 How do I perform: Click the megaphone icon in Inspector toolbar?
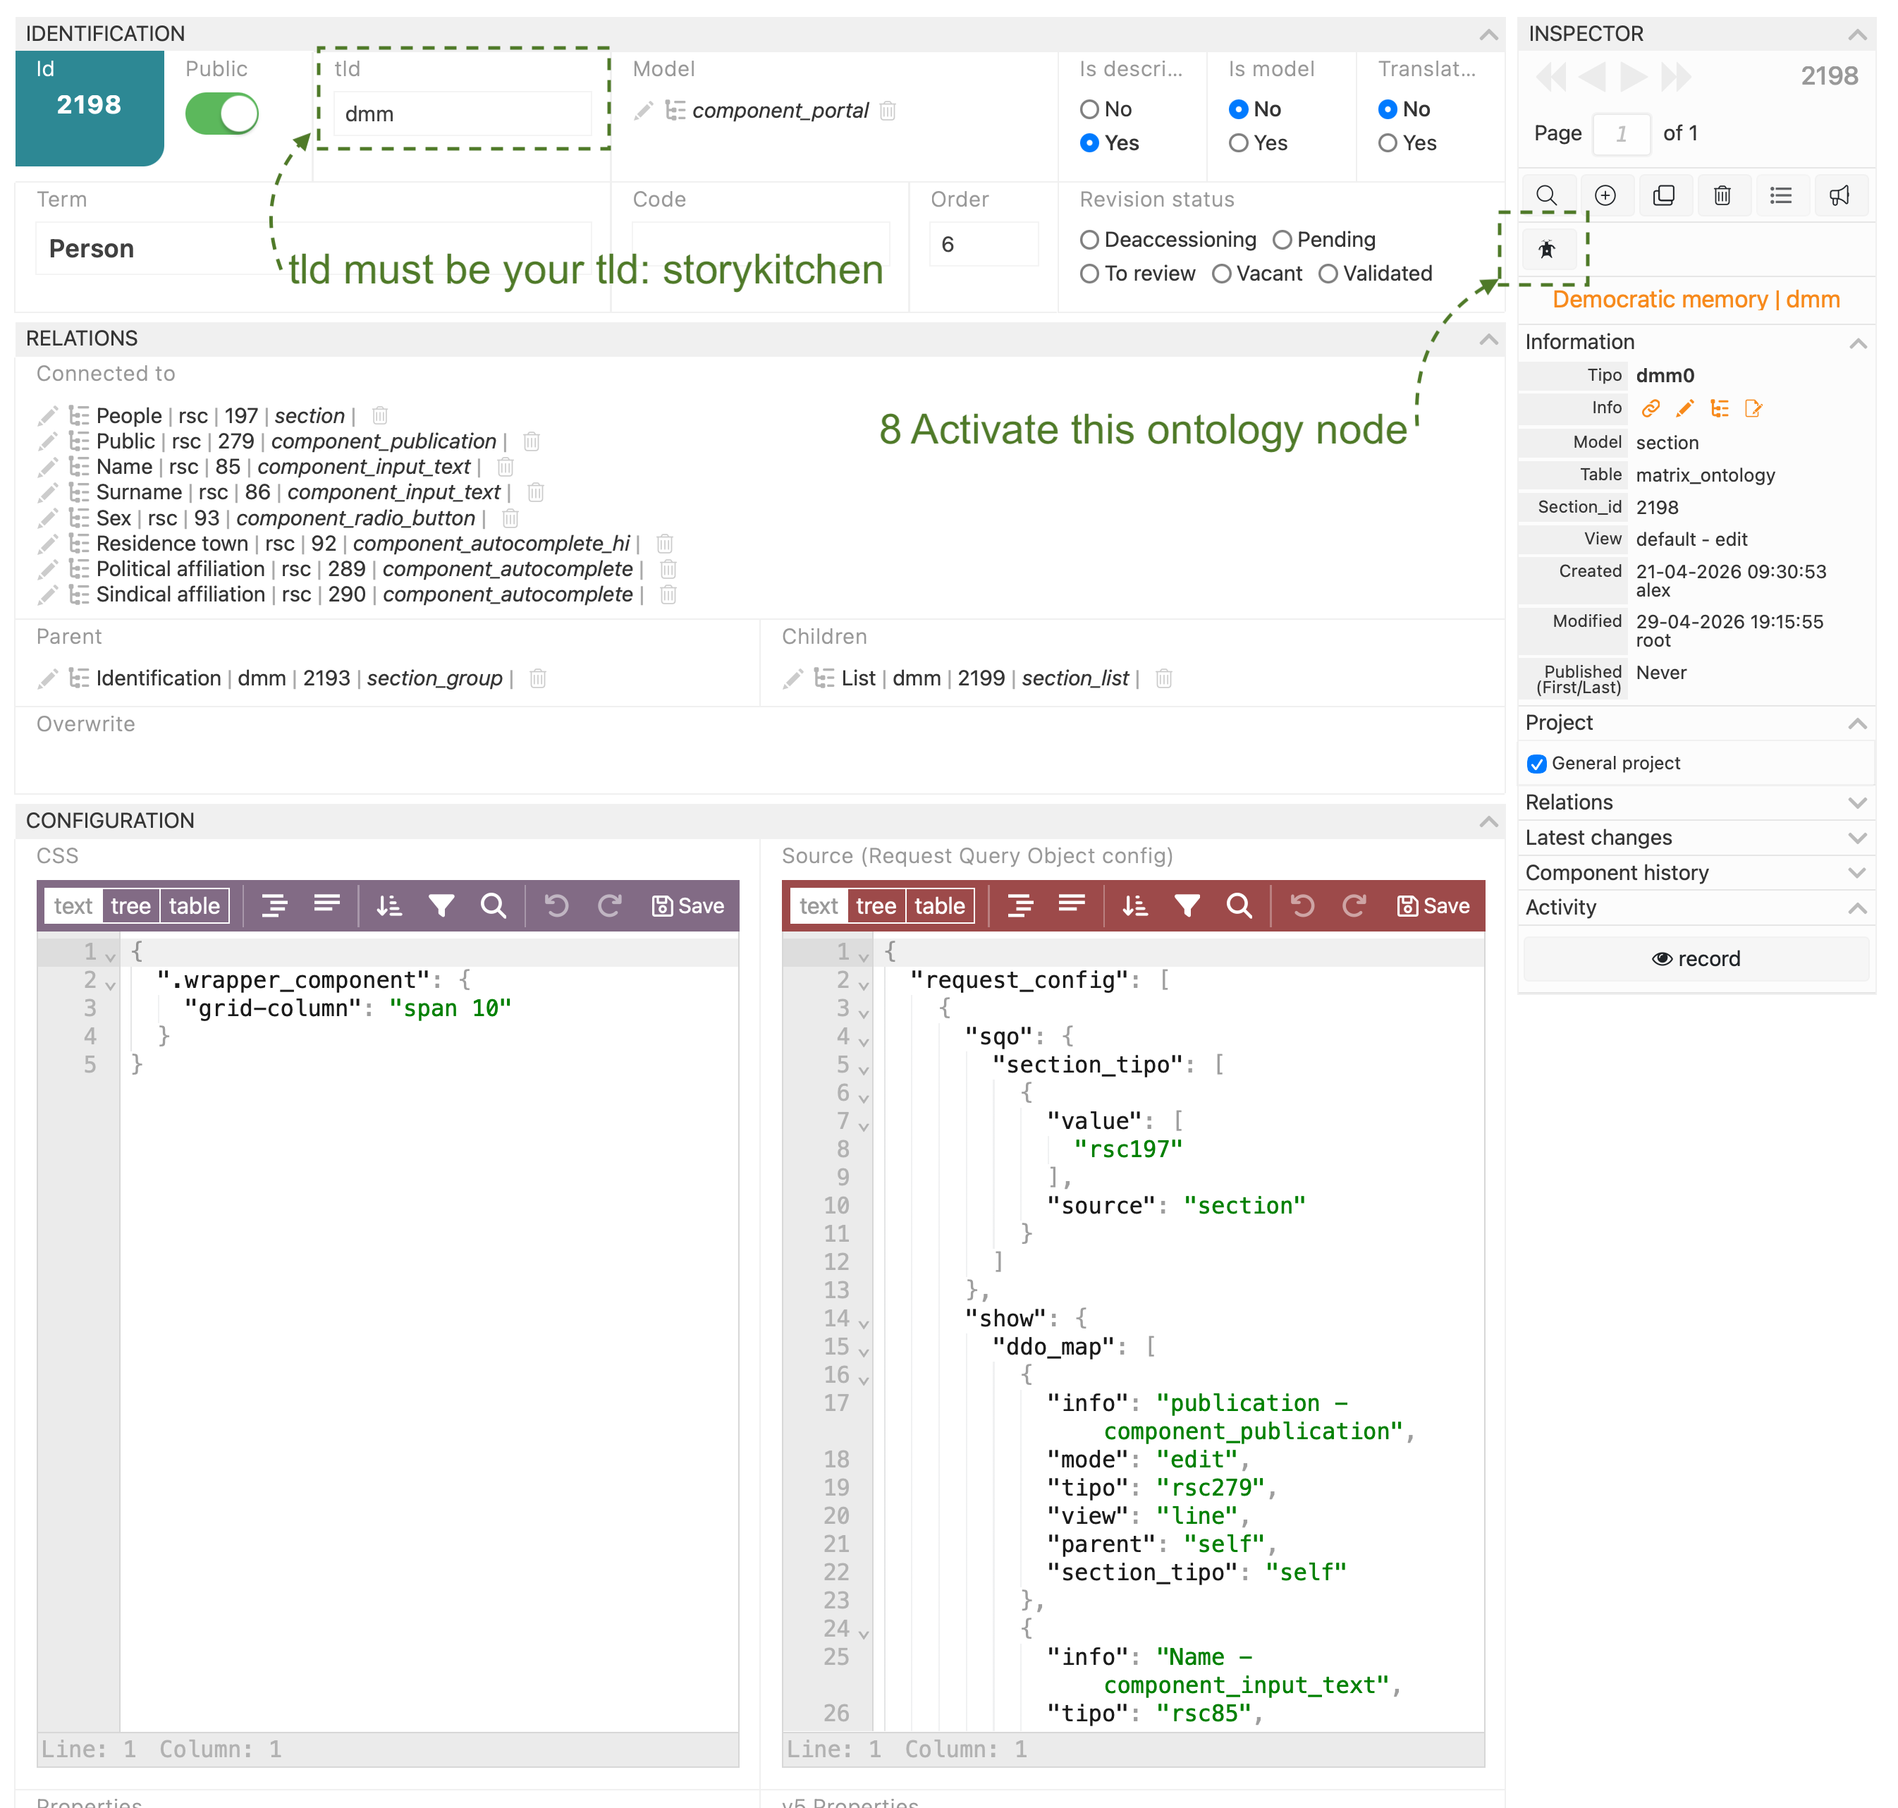click(1839, 195)
